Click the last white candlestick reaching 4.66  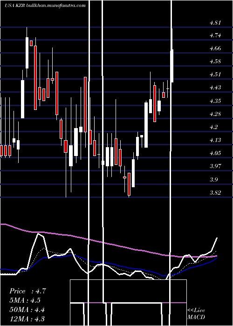point(172,66)
